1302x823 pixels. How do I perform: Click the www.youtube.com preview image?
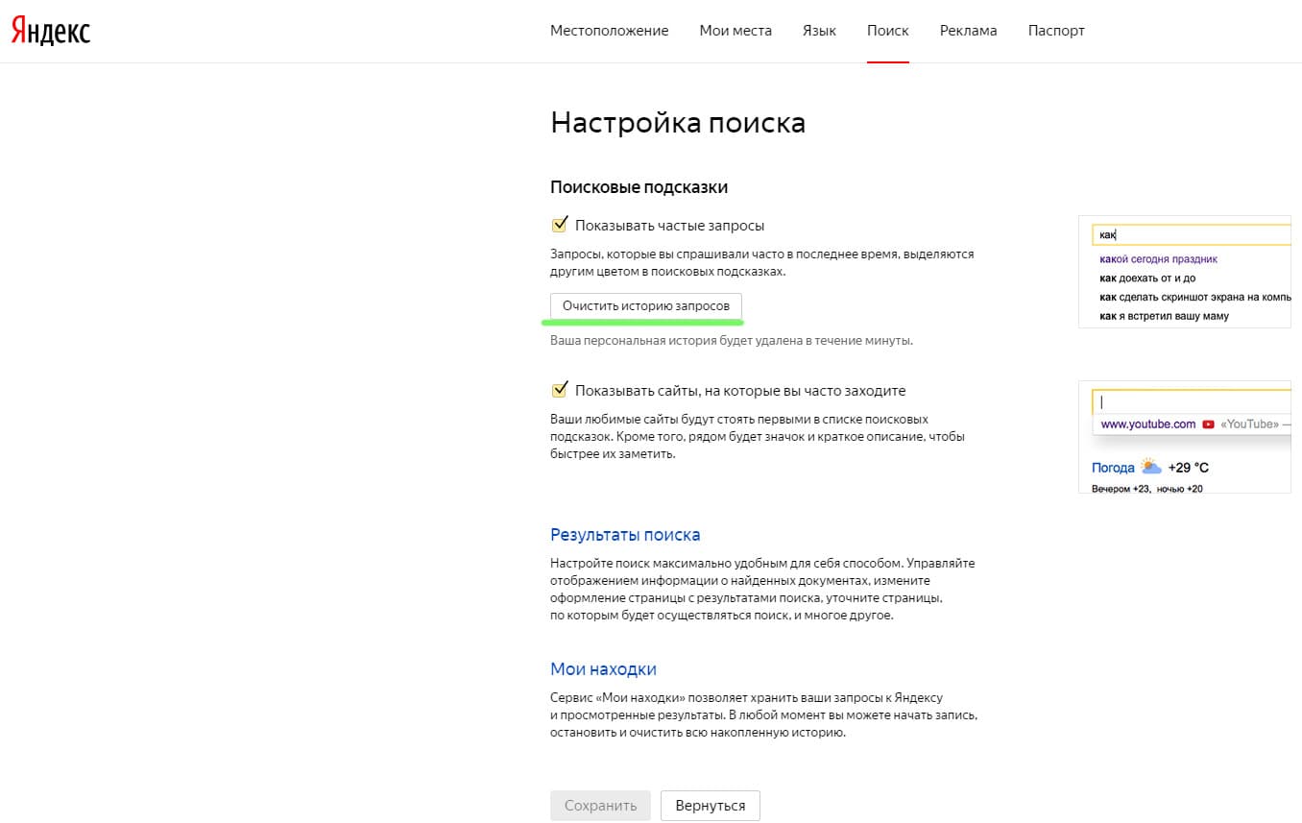(x=1185, y=437)
